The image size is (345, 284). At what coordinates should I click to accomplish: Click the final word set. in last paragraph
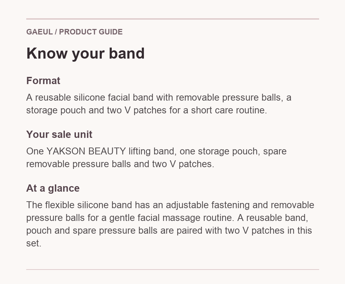[34, 243]
